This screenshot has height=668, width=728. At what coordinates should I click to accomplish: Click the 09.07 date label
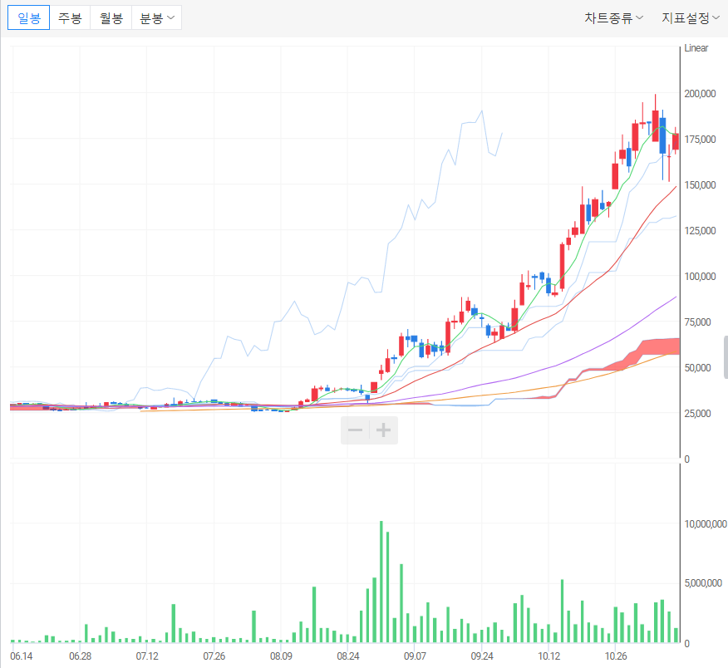click(415, 656)
